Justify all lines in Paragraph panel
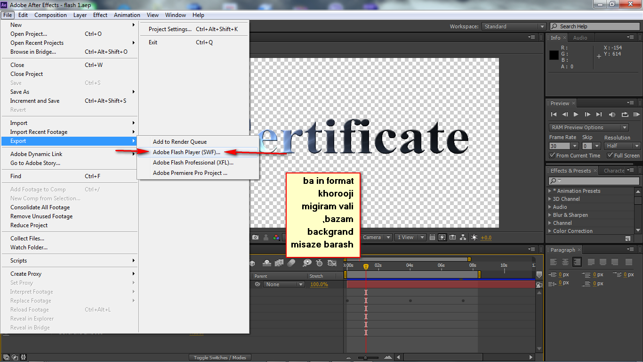The image size is (643, 362). tap(629, 262)
